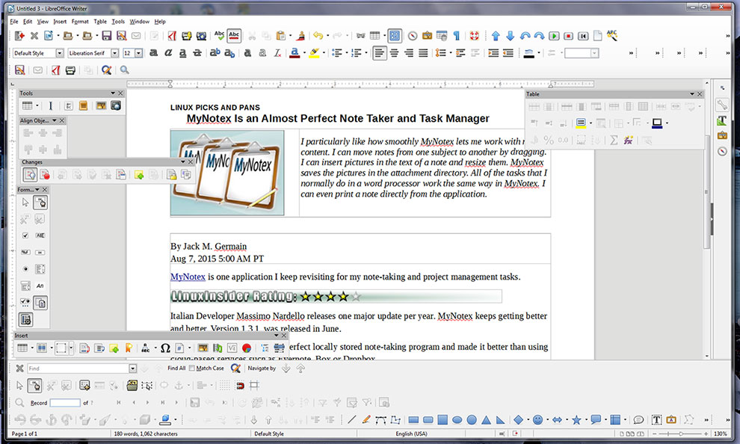
Task: Expand the Tools floating toolbar options arrow
Action: pyautogui.click(x=113, y=93)
